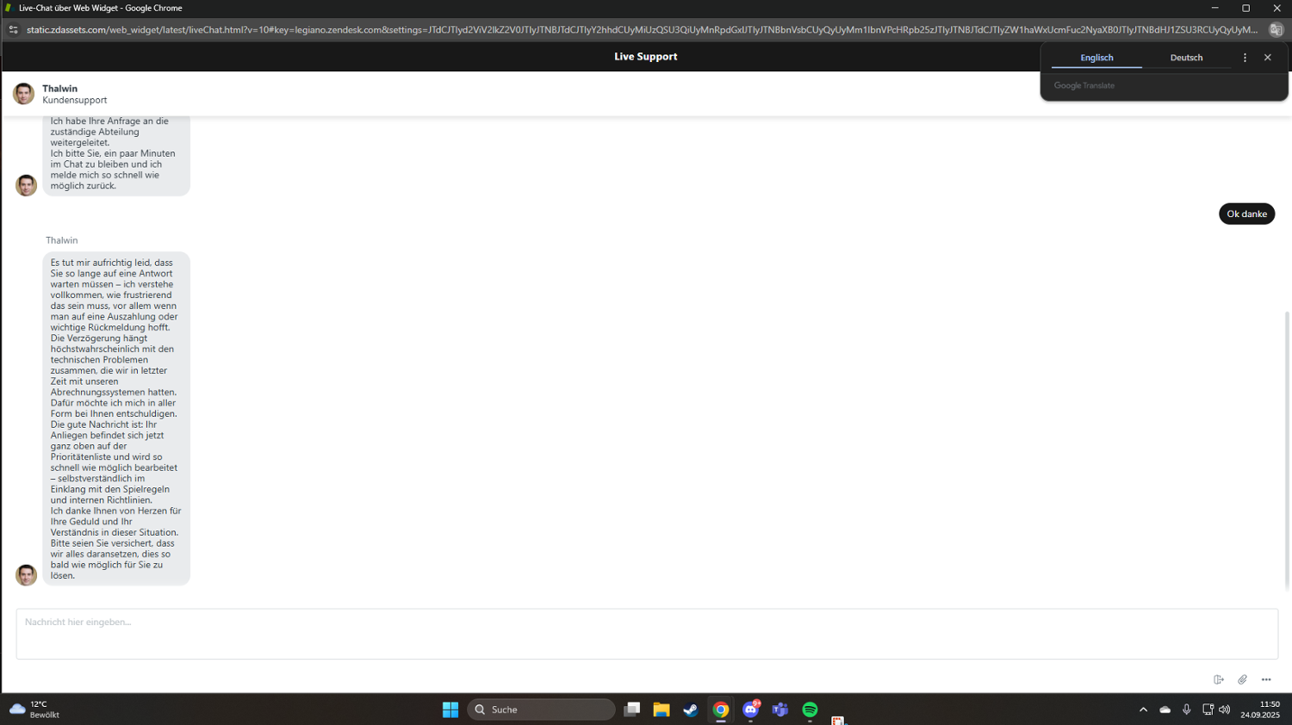This screenshot has width=1292, height=725.
Task: Open Steam from the taskbar
Action: pyautogui.click(x=691, y=710)
